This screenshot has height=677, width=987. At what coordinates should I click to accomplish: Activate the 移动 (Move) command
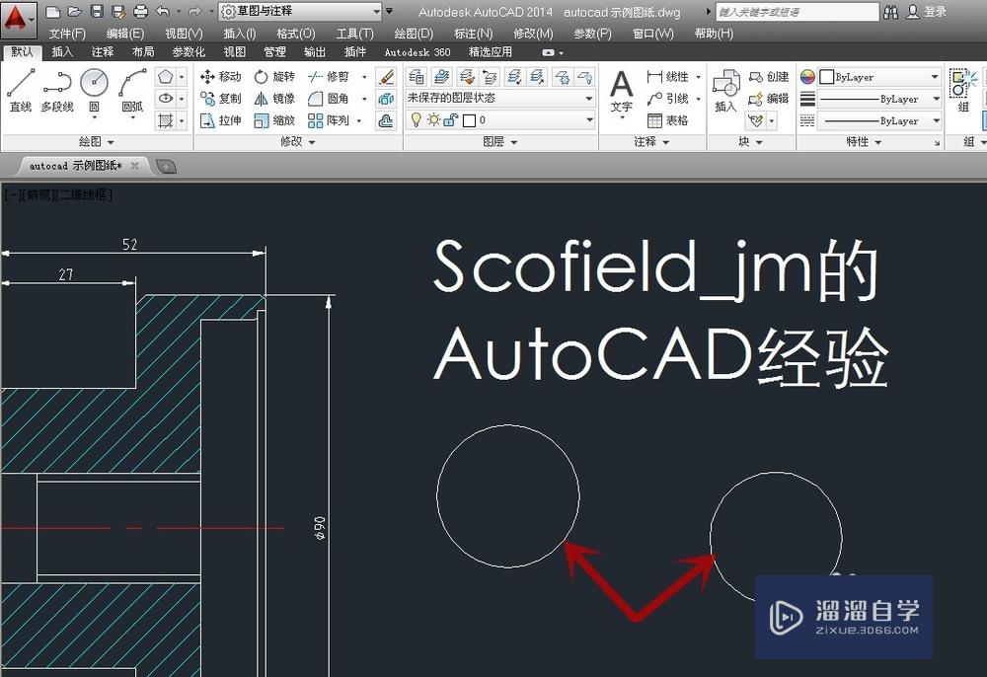click(x=224, y=77)
